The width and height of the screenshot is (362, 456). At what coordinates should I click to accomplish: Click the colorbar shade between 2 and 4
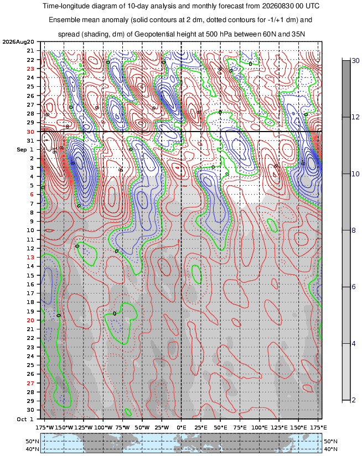coord(346,371)
